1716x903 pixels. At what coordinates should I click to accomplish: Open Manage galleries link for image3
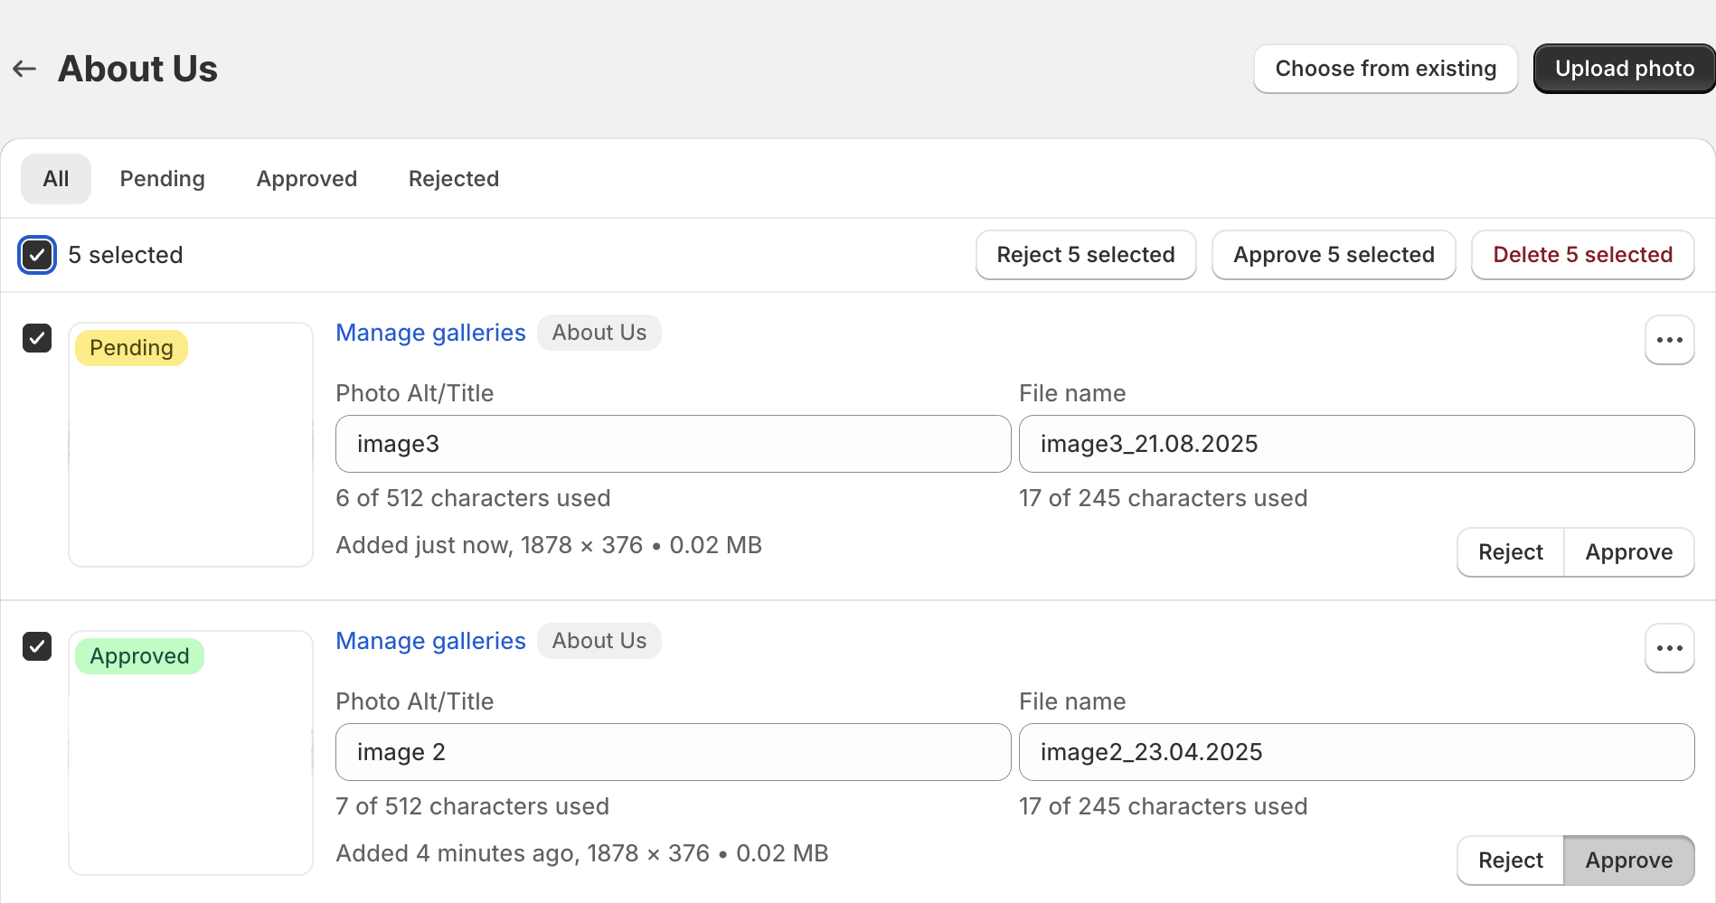pyautogui.click(x=430, y=333)
